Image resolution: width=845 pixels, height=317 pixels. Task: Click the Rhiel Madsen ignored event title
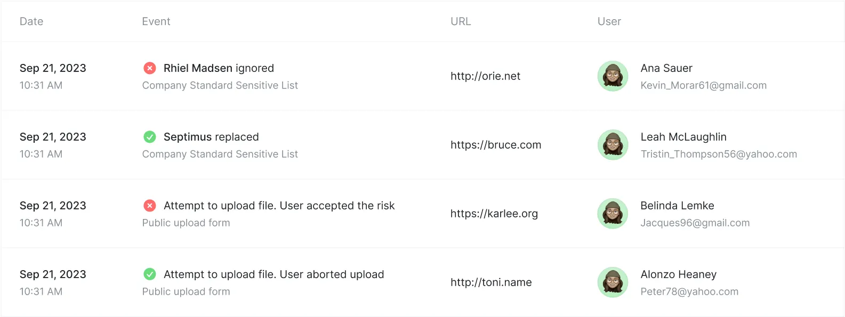point(219,68)
